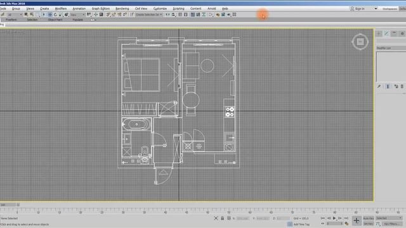
Task: Open the Rendered Frame Window icon
Action: point(223,15)
